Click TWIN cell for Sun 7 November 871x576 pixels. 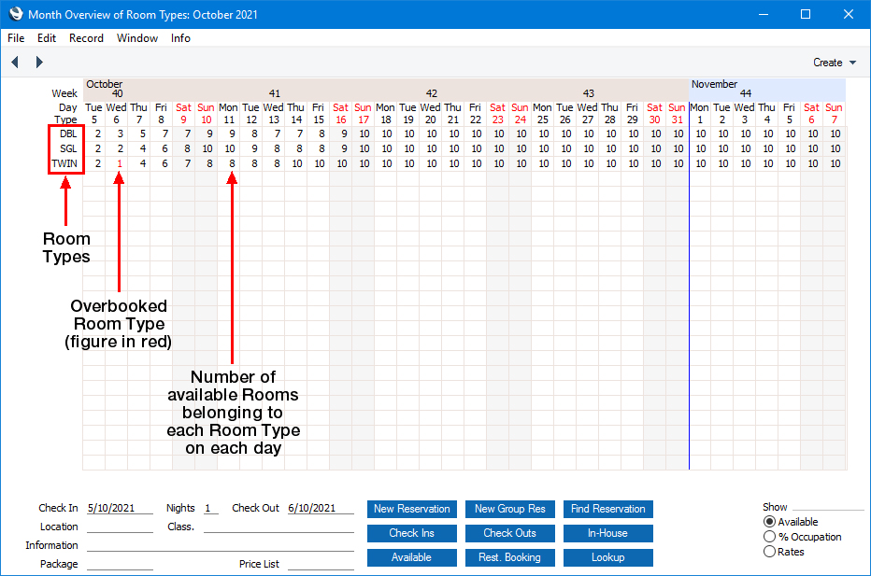tap(835, 163)
